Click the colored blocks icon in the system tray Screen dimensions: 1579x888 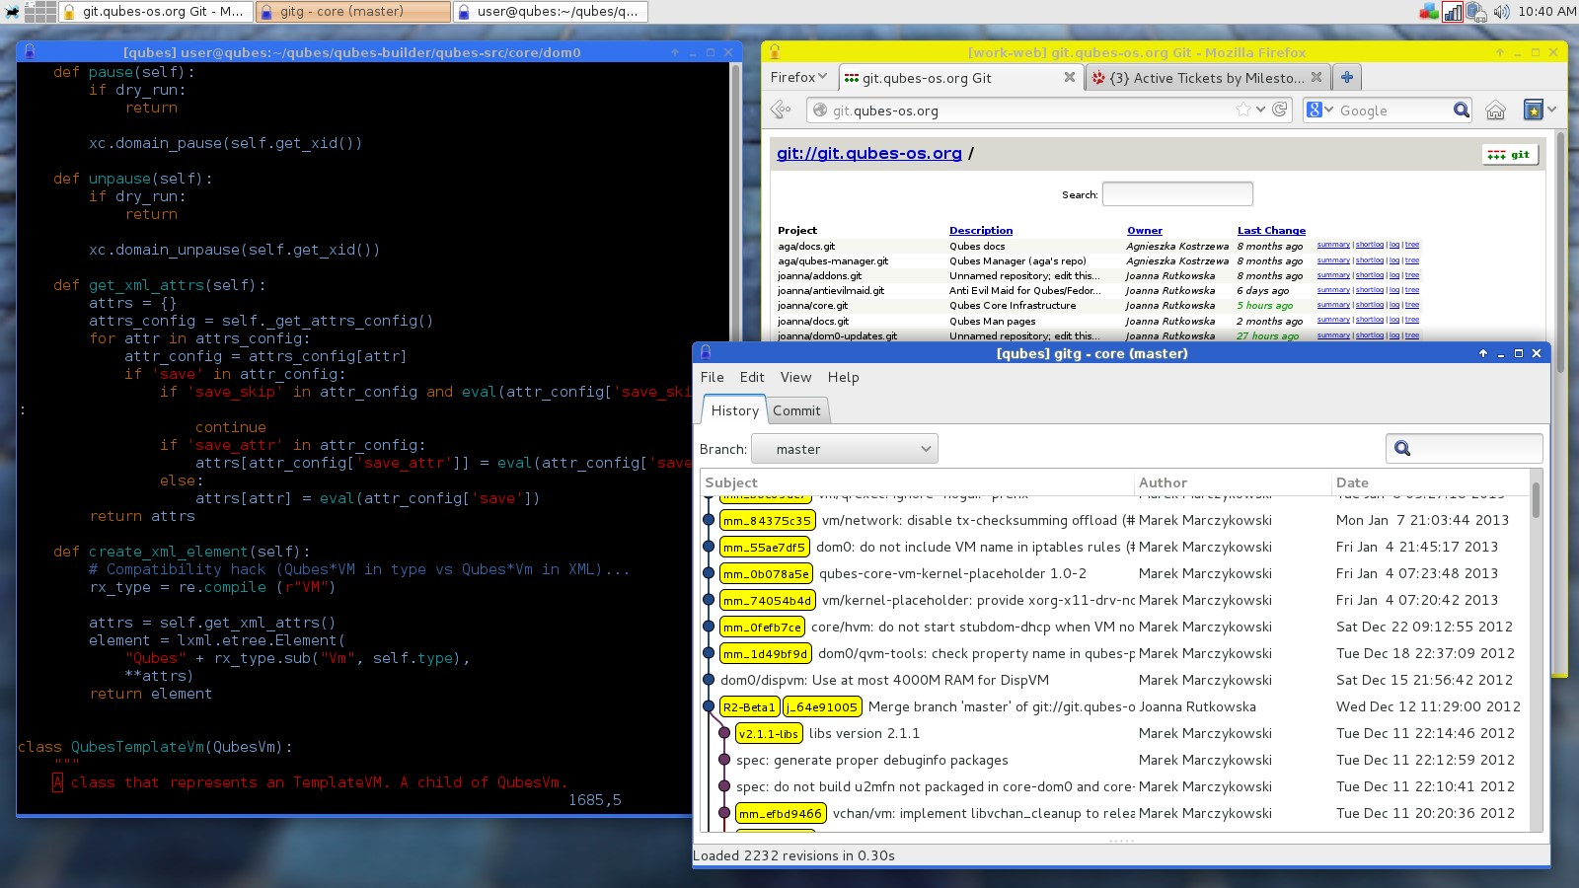pyautogui.click(x=1428, y=12)
